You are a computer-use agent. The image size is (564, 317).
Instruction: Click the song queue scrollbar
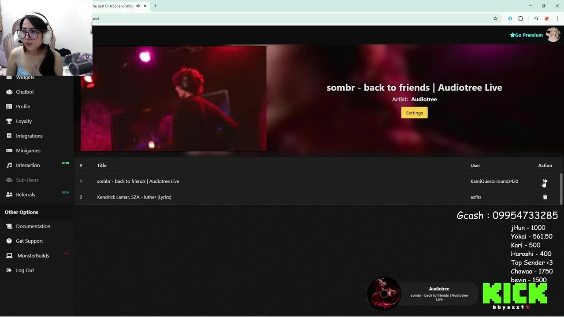pos(561,189)
